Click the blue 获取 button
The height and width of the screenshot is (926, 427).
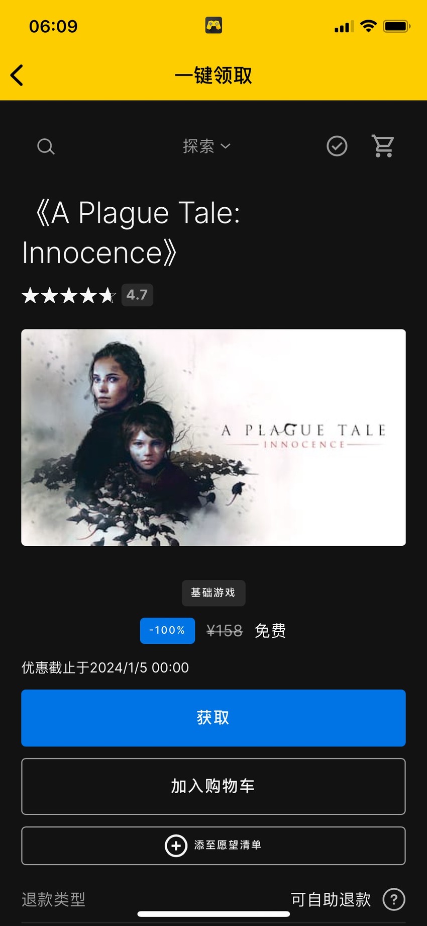(213, 718)
